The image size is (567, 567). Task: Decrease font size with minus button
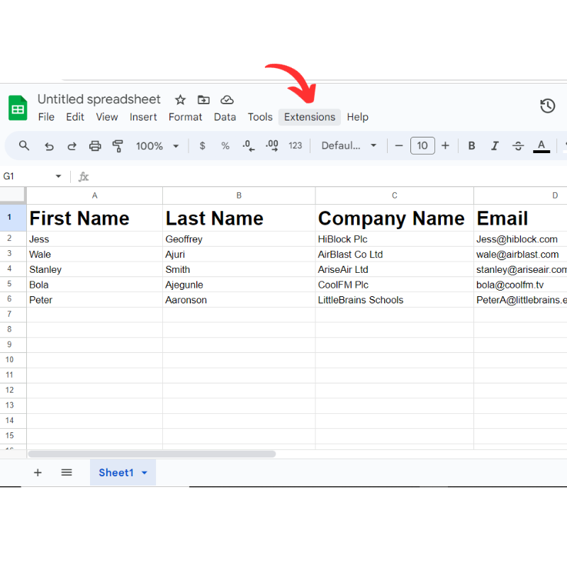pos(399,146)
